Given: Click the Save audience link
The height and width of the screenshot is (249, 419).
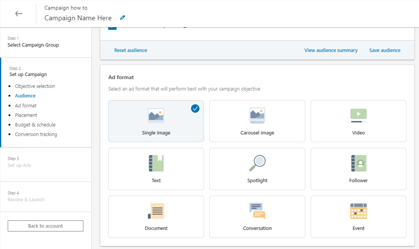Looking at the screenshot, I should click(x=385, y=50).
